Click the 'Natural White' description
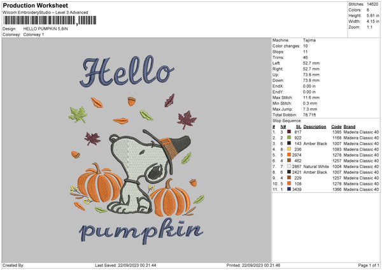The width and height of the screenshot is (382, 270). (316, 166)
